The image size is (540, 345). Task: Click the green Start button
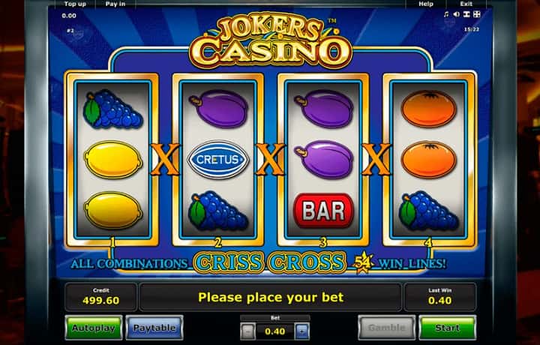[447, 328]
